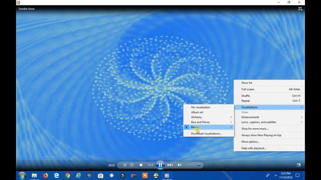
Task: Expand Lyrics, captions, and subtitles submenu
Action: point(269,122)
